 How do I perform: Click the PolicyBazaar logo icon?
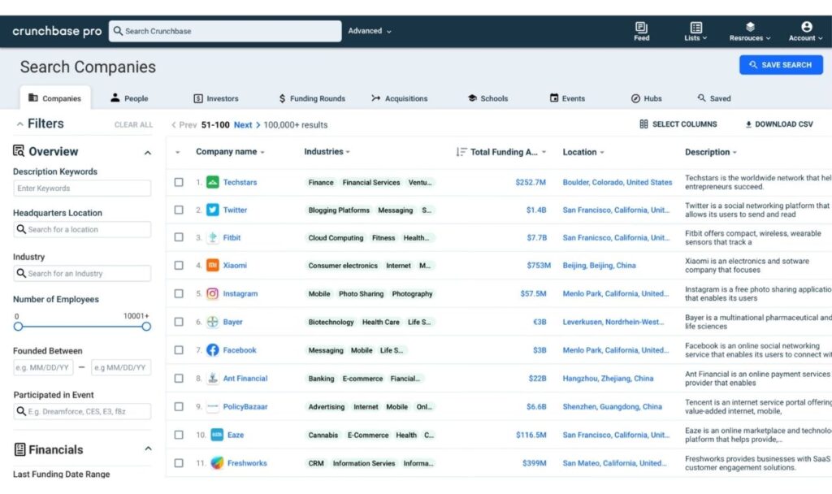click(x=212, y=406)
